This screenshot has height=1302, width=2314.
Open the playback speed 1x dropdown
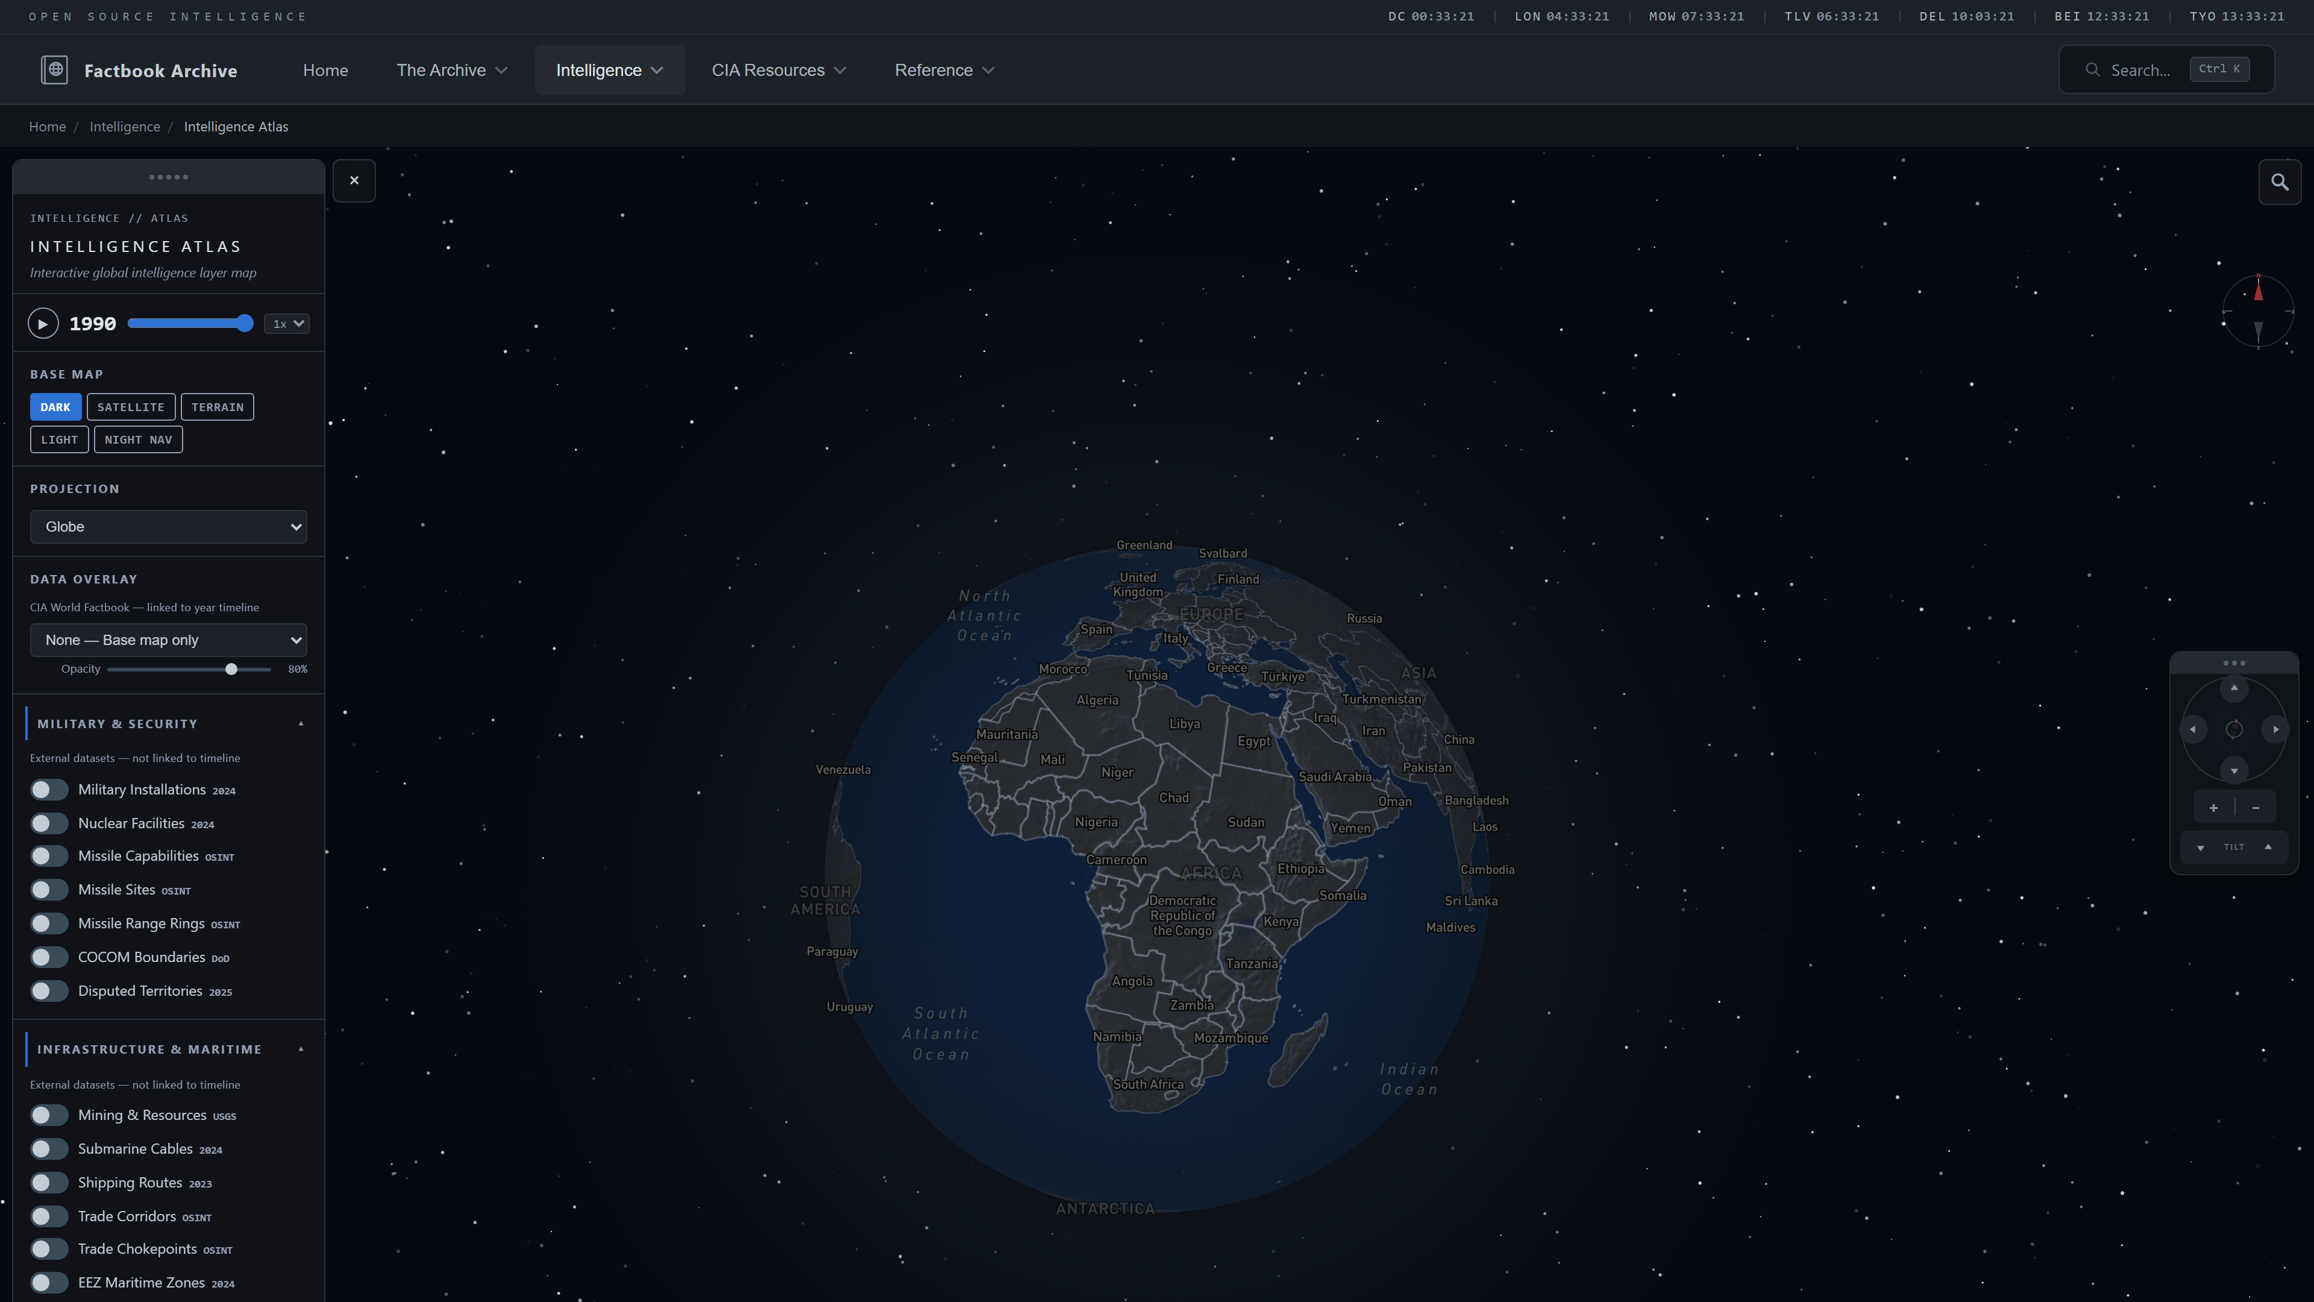(286, 324)
